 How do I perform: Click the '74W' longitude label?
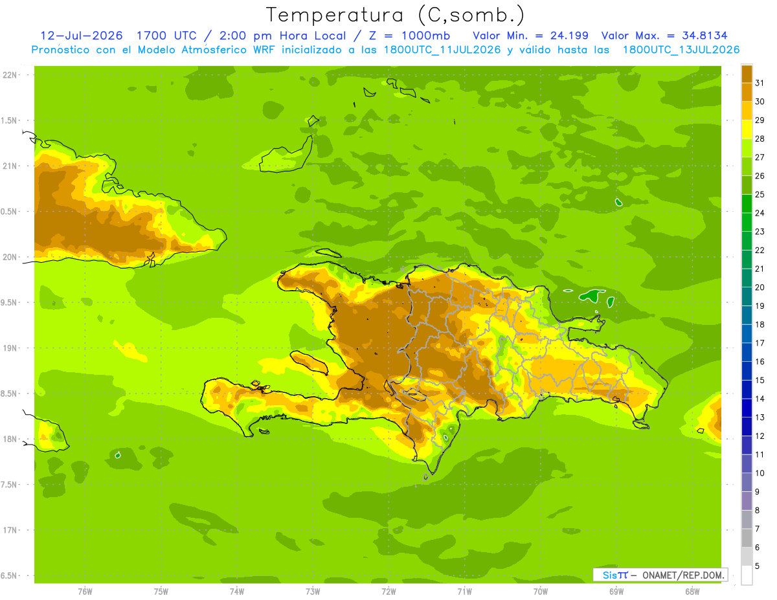[x=237, y=592]
